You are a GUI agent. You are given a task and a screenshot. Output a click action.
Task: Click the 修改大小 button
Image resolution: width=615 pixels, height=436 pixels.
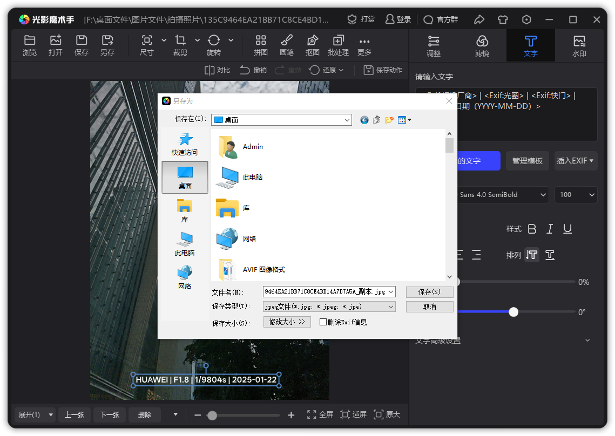287,322
